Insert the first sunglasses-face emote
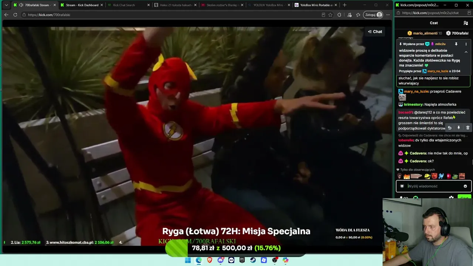 400,176
